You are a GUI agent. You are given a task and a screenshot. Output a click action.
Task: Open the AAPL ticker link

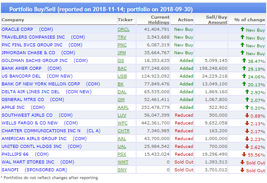tap(123, 108)
